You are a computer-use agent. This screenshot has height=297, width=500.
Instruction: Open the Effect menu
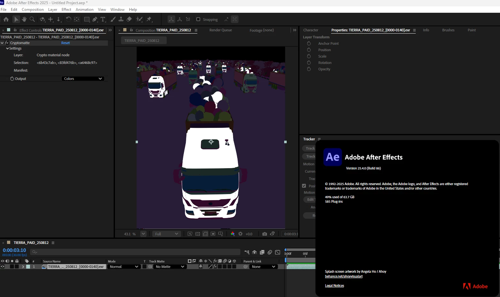pos(66,10)
